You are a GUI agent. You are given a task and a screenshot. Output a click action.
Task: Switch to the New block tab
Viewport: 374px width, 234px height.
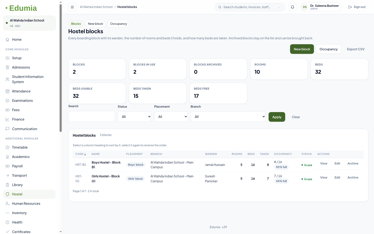(95, 24)
